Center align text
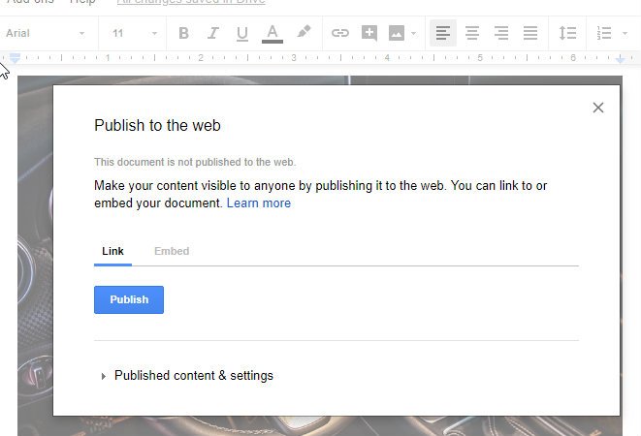The image size is (641, 436). 472,33
